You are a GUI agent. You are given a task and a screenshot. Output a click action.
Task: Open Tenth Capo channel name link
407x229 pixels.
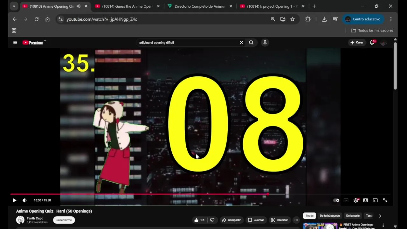[35, 218]
